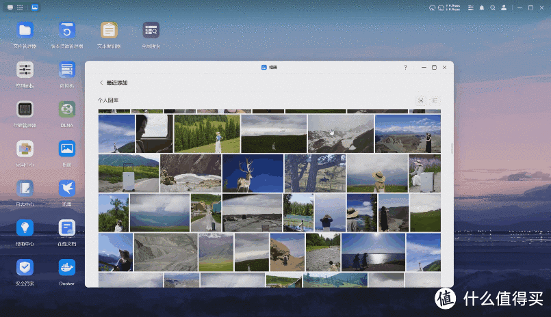The width and height of the screenshot is (551, 317).
Task: Open the task list icon beside bell
Action: point(471,8)
